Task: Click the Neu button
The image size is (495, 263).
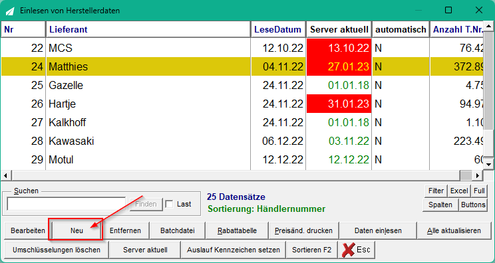Action: 77,231
